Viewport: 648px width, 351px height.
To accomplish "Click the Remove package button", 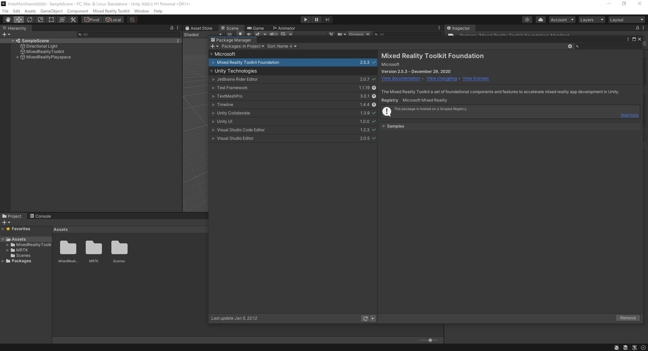I will 627,318.
